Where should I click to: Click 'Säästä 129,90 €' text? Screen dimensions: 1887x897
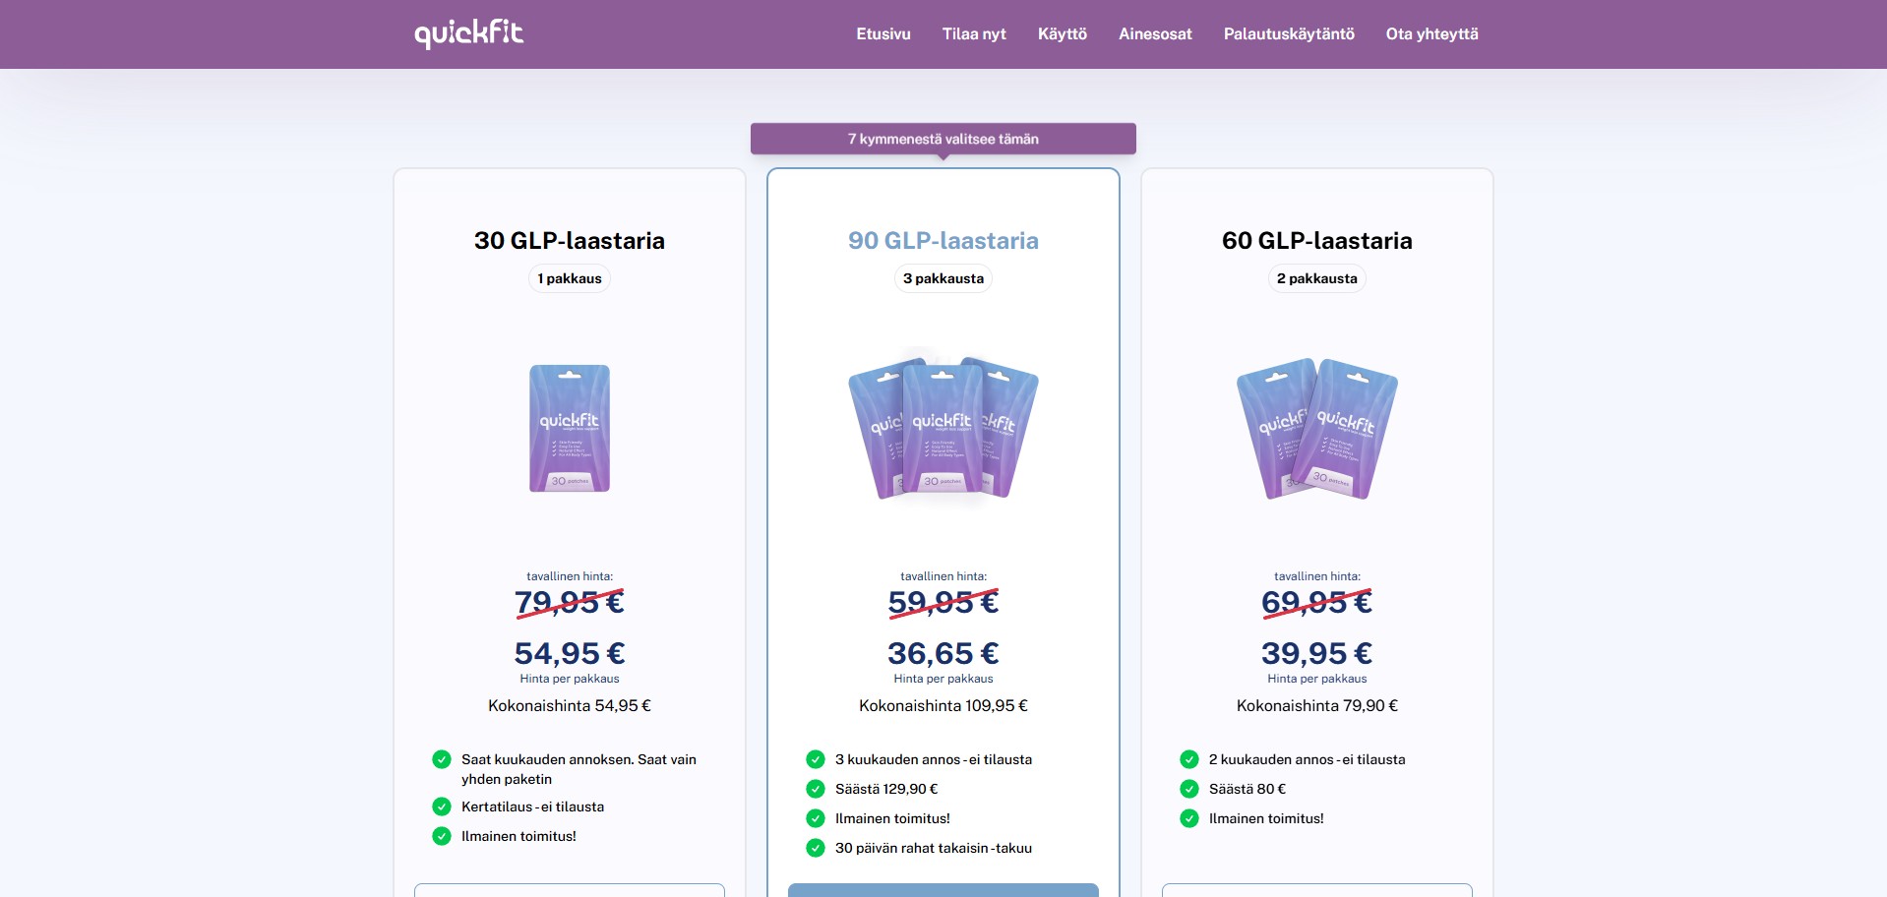pos(886,789)
